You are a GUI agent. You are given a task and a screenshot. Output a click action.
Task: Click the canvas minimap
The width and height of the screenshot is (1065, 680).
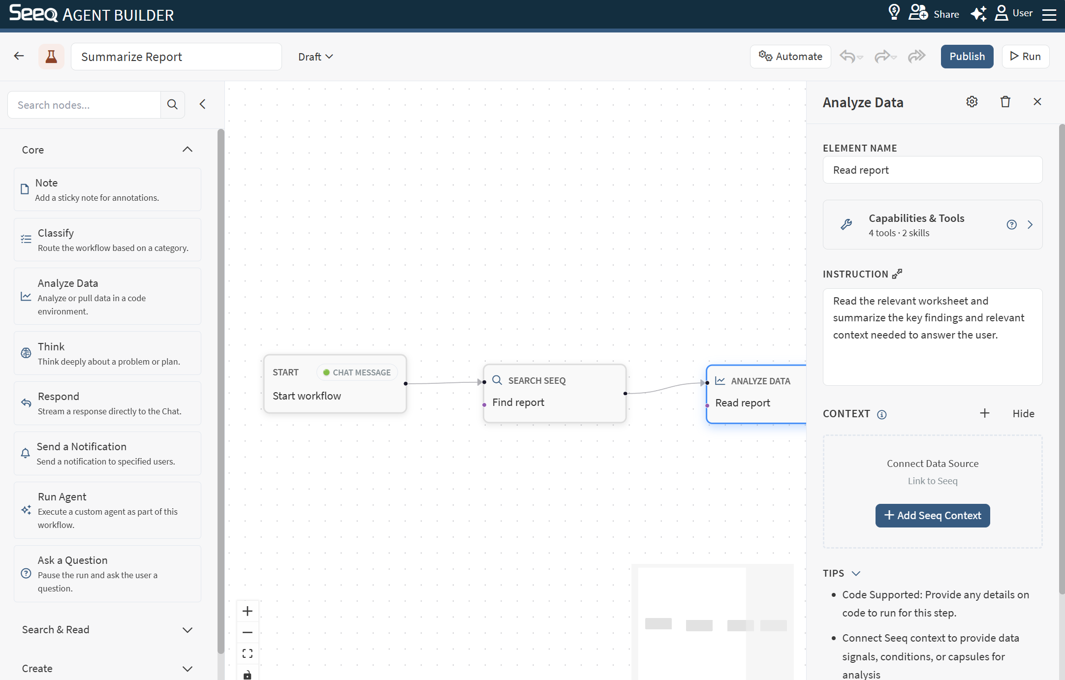pos(712,622)
